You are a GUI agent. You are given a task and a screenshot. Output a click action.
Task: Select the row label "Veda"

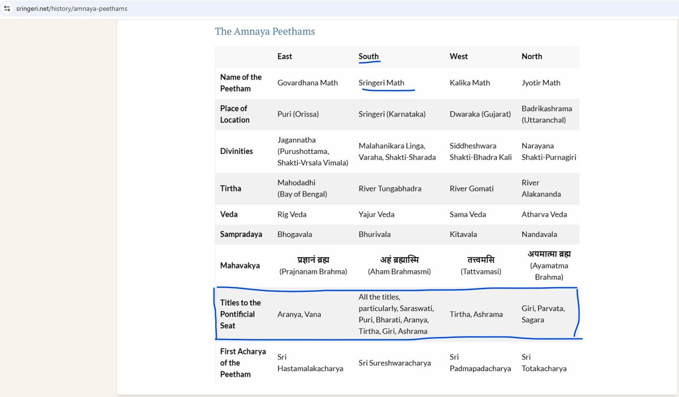click(x=229, y=214)
